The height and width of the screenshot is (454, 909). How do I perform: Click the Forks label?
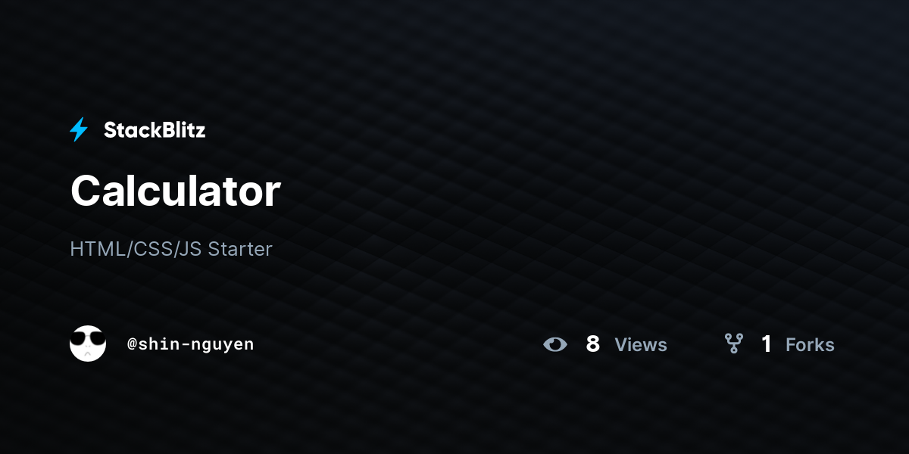pyautogui.click(x=810, y=345)
